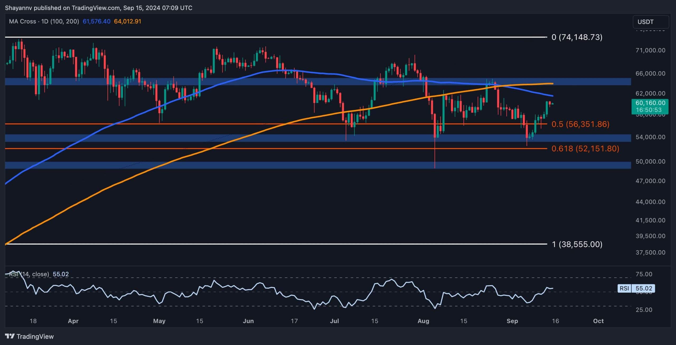The image size is (676, 345).
Task: Select the blue 61,576.40 MA value
Action: pyautogui.click(x=96, y=21)
